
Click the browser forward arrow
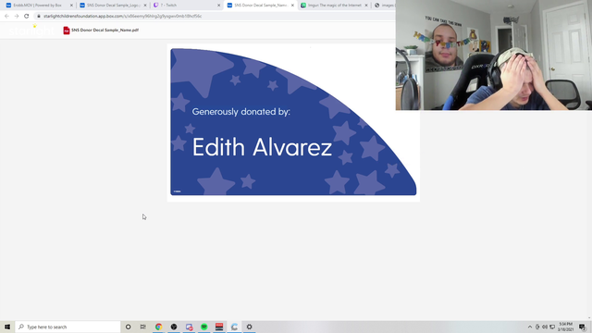17,17
